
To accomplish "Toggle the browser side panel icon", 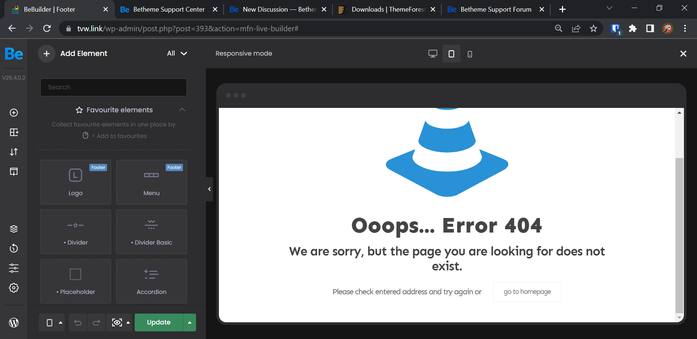I will pos(650,28).
